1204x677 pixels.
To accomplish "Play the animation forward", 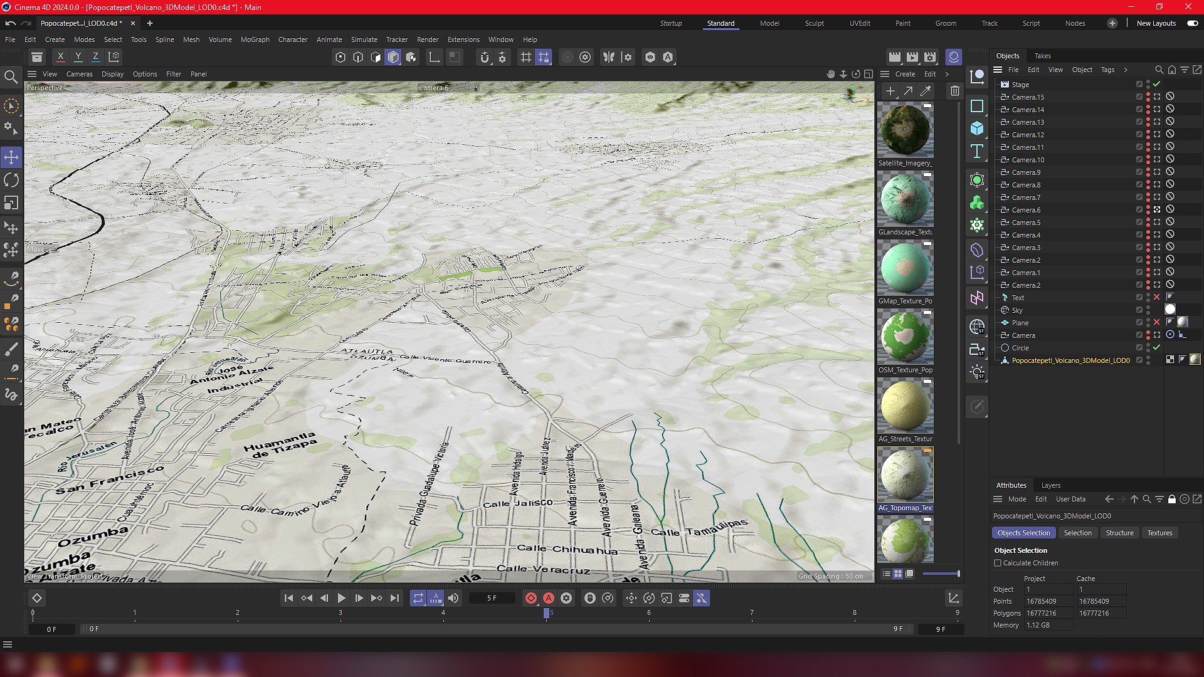I will coord(341,598).
